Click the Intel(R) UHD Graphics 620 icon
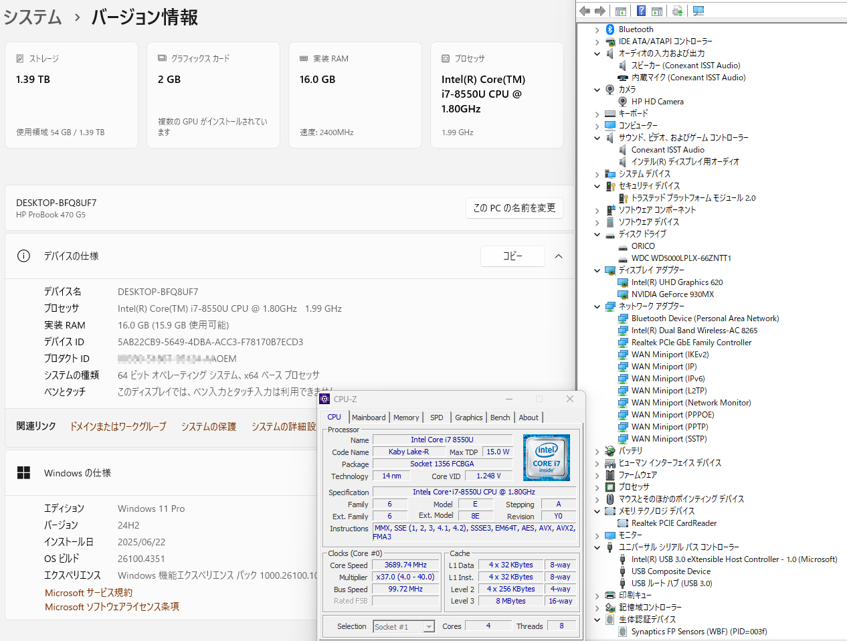The height and width of the screenshot is (641, 847). (623, 282)
